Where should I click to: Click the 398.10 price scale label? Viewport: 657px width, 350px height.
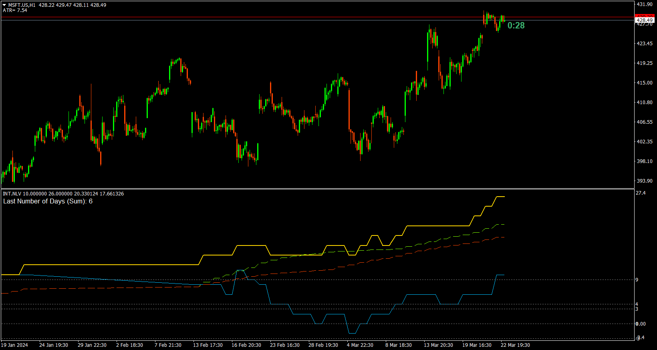pos(645,161)
